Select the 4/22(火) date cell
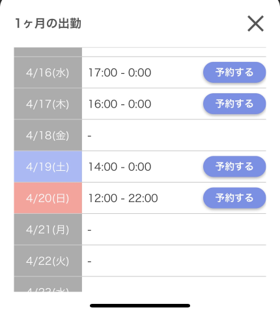 coord(48,261)
